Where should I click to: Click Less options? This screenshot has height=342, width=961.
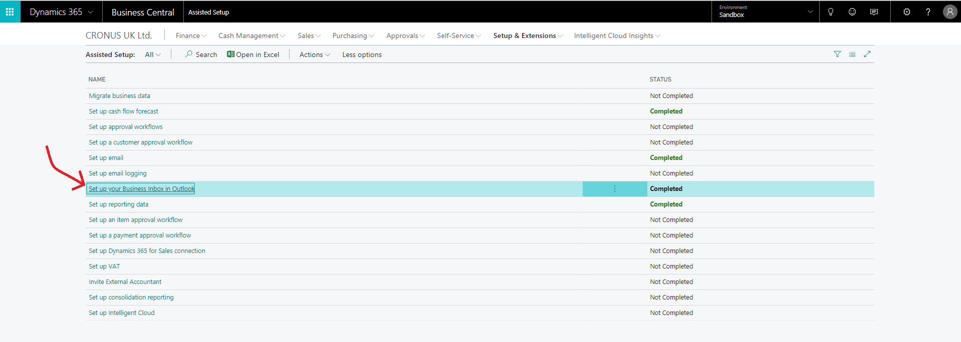(362, 54)
